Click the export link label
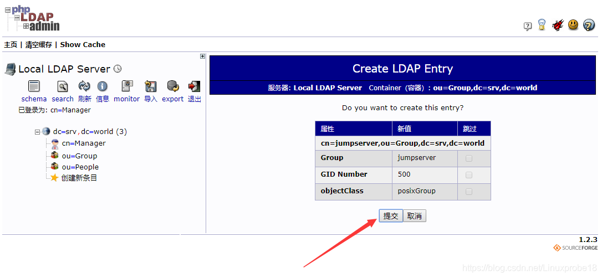602x278 pixels. click(173, 99)
